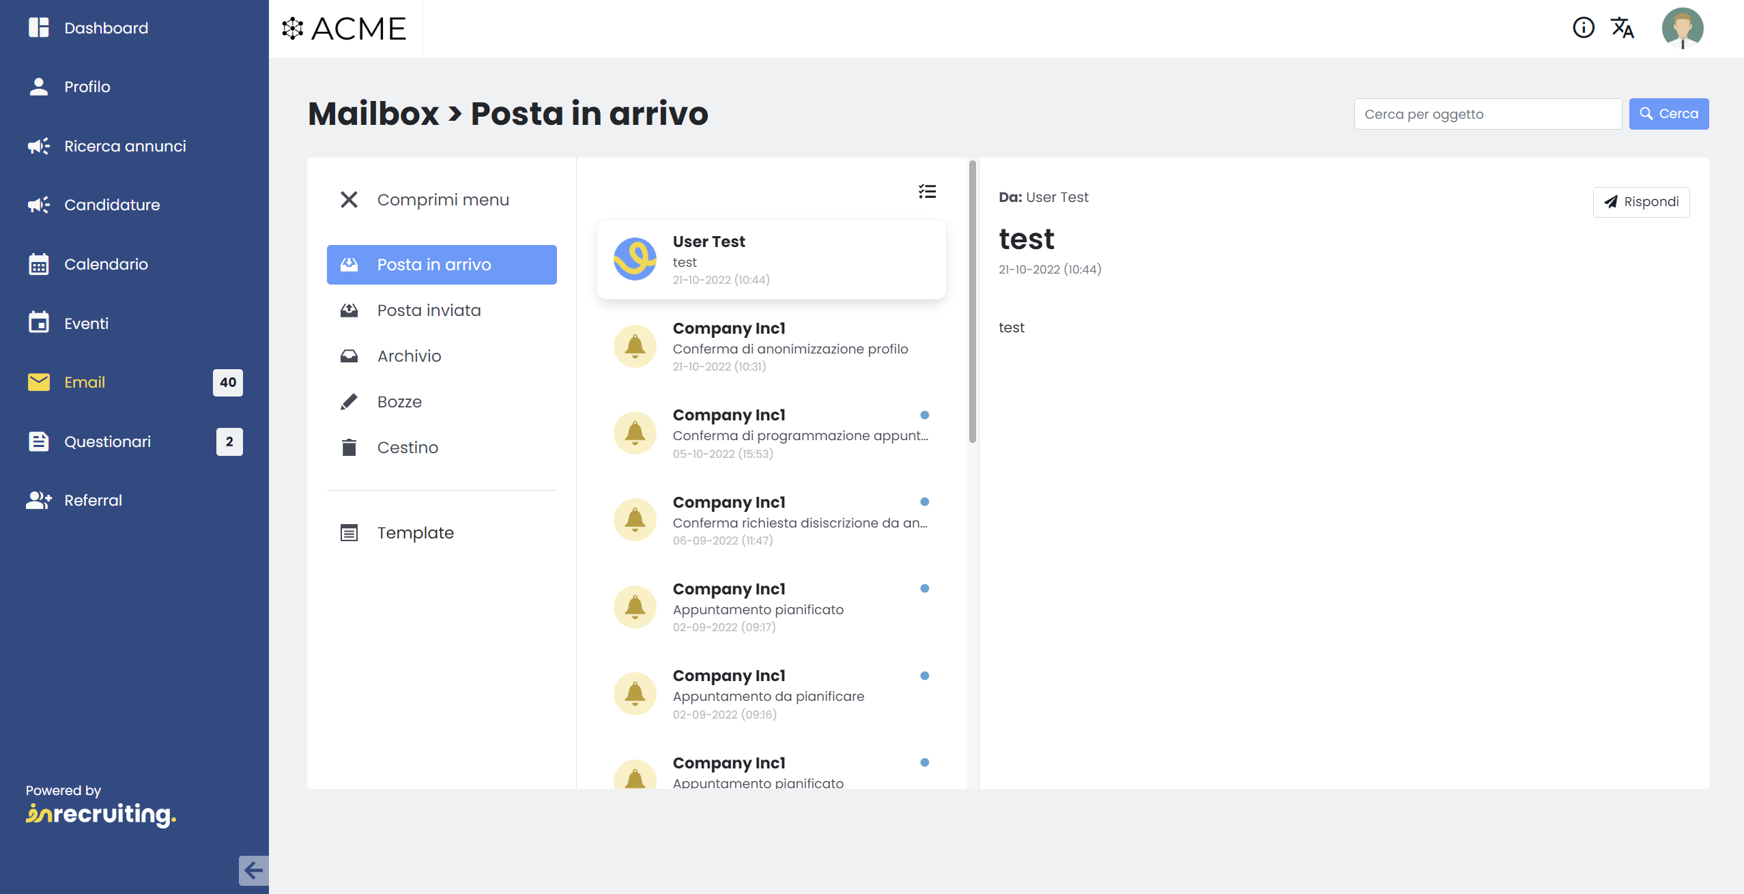Click the Candidature megaphone icon
The height and width of the screenshot is (894, 1744).
coord(39,205)
